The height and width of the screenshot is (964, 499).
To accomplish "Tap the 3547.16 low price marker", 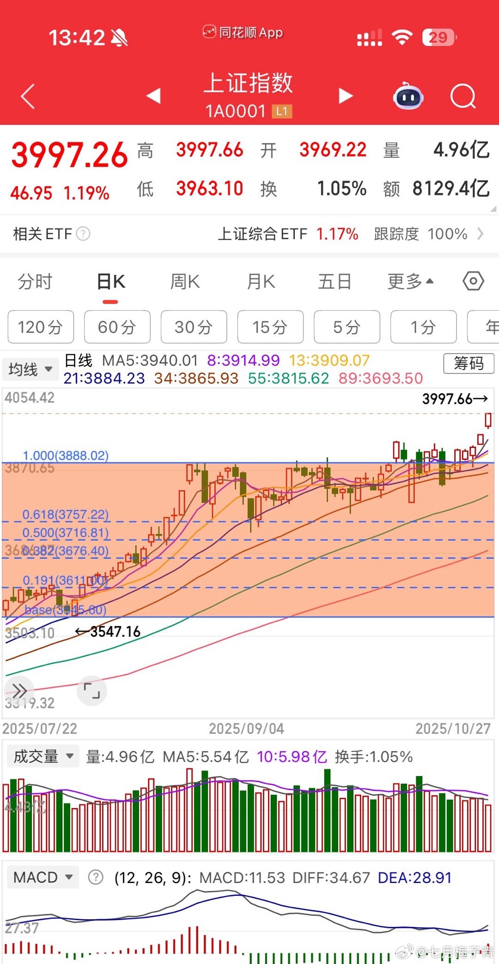I will point(108,631).
